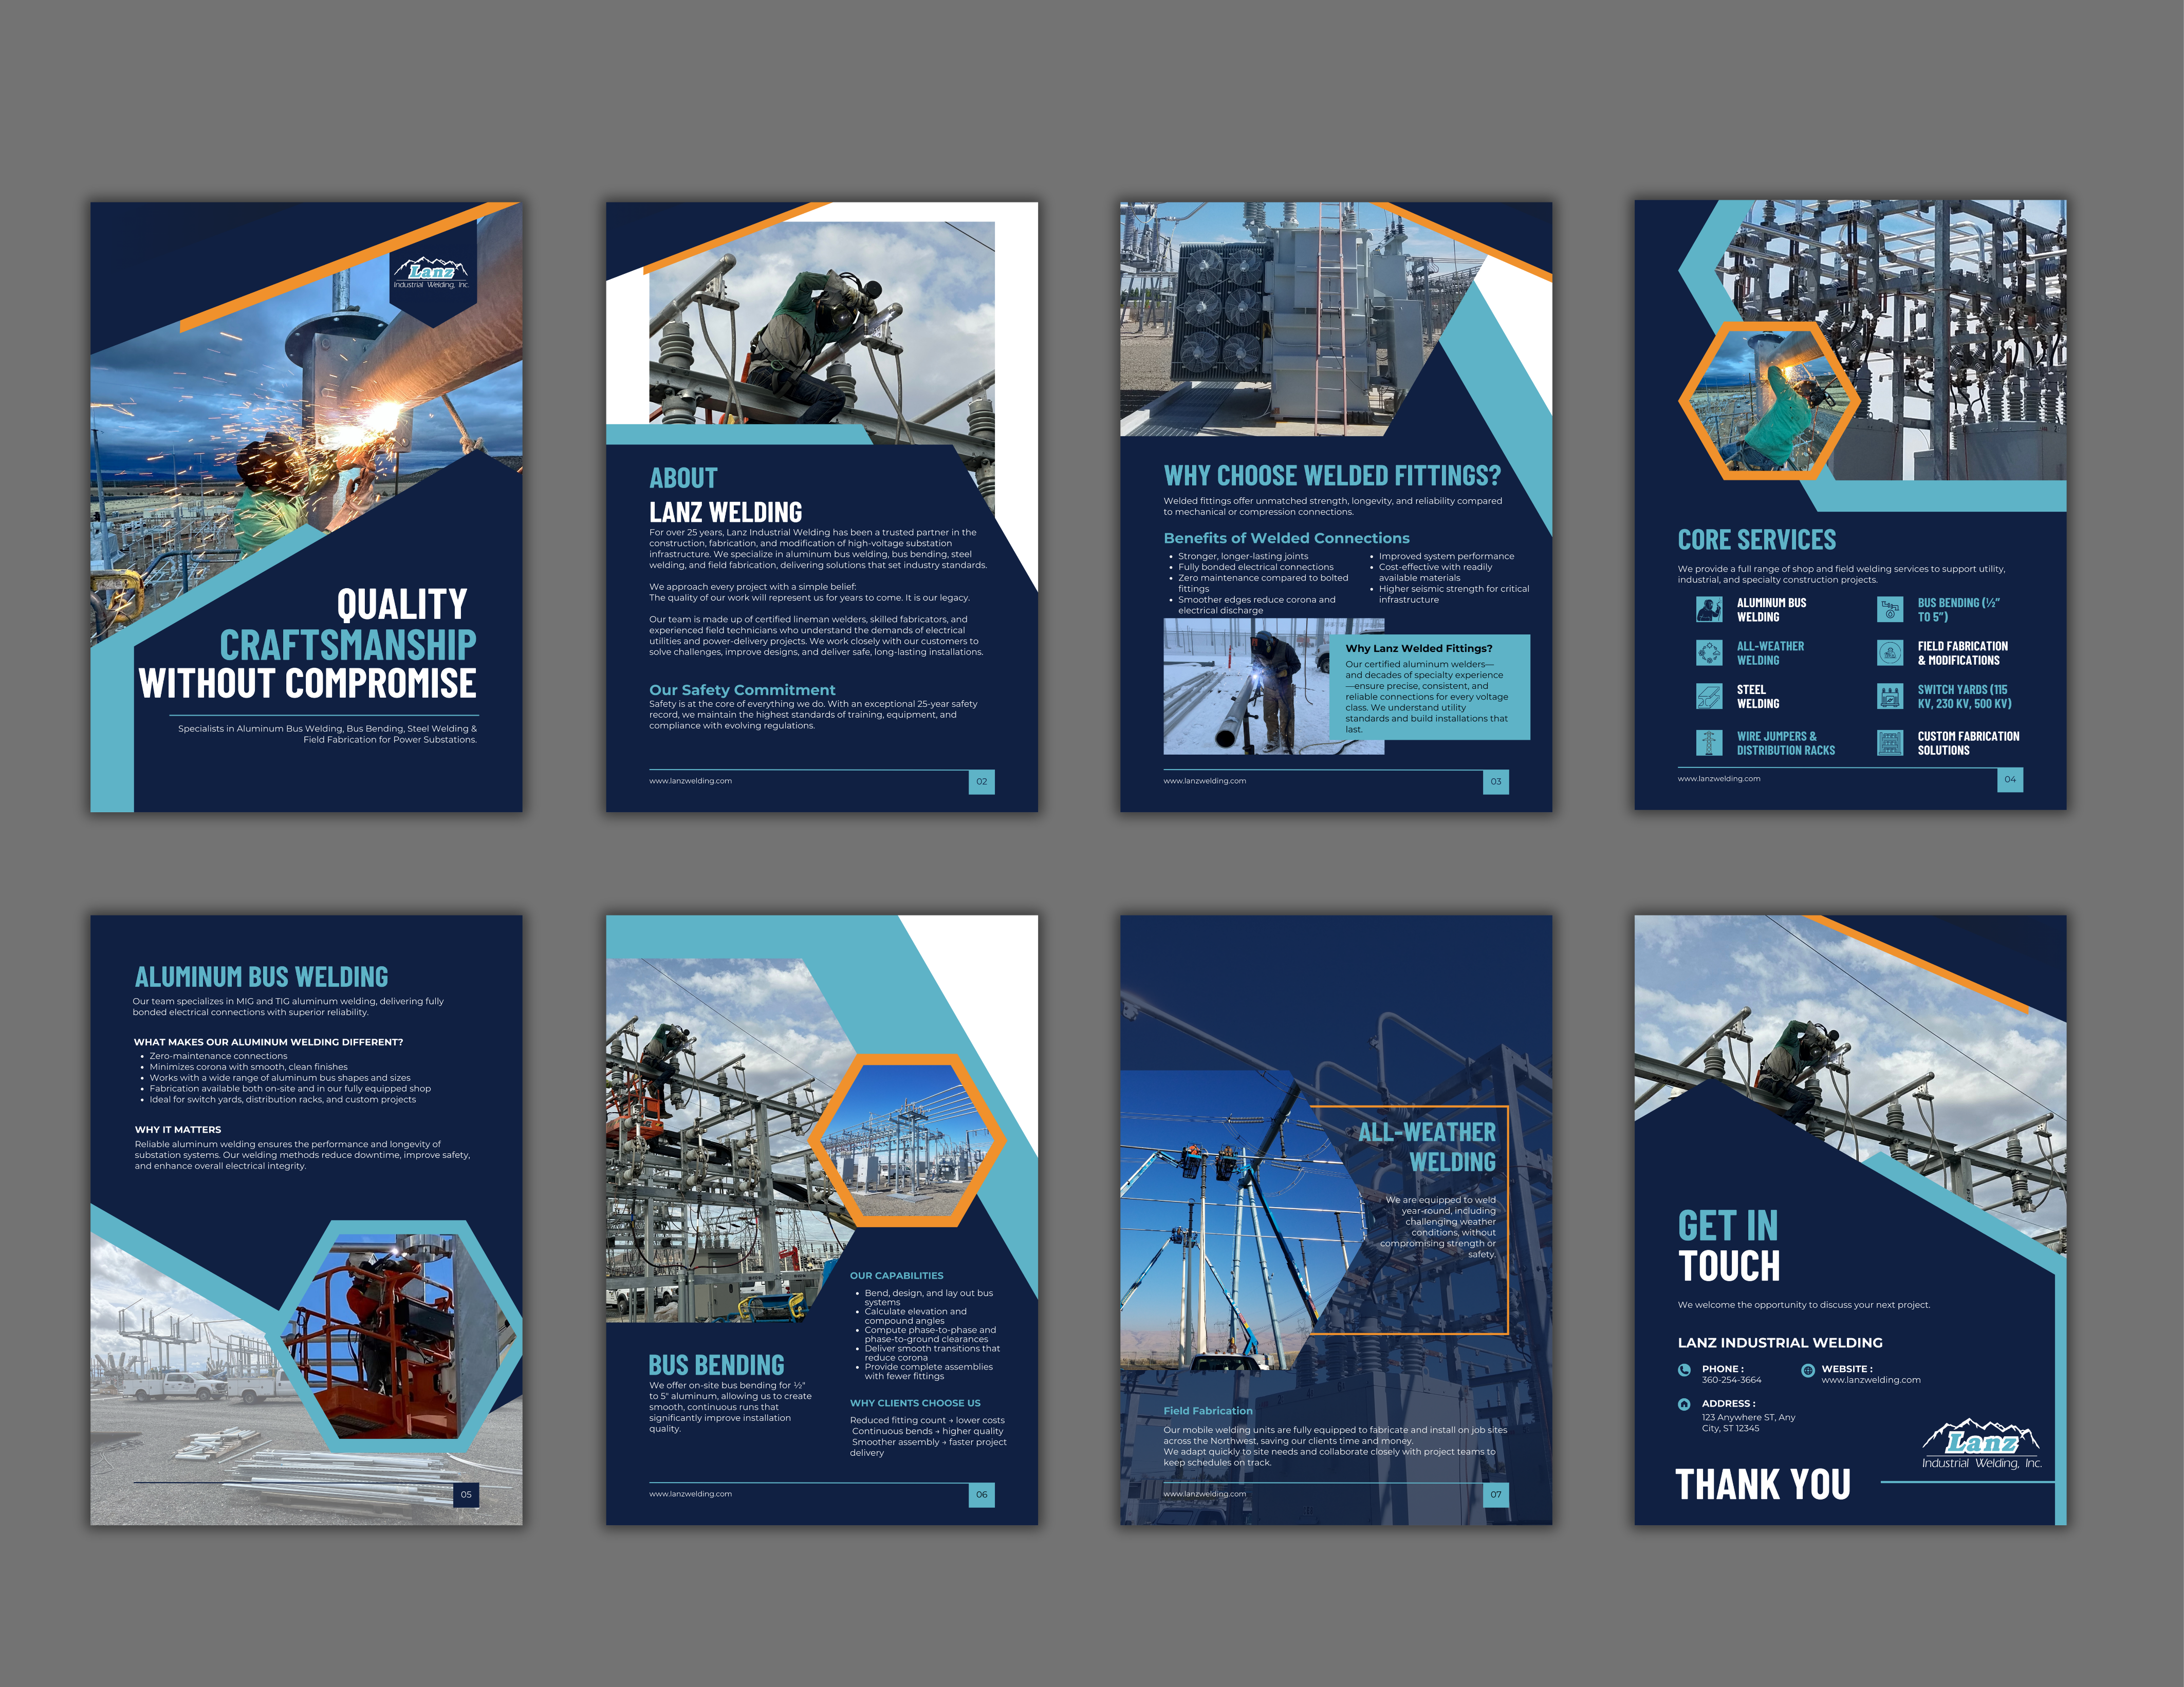
Task: Open the www.lanzwelding.com link on the About page
Action: click(x=690, y=781)
